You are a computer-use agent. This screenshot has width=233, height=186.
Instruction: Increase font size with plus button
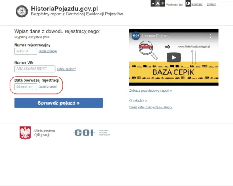coord(163,3)
